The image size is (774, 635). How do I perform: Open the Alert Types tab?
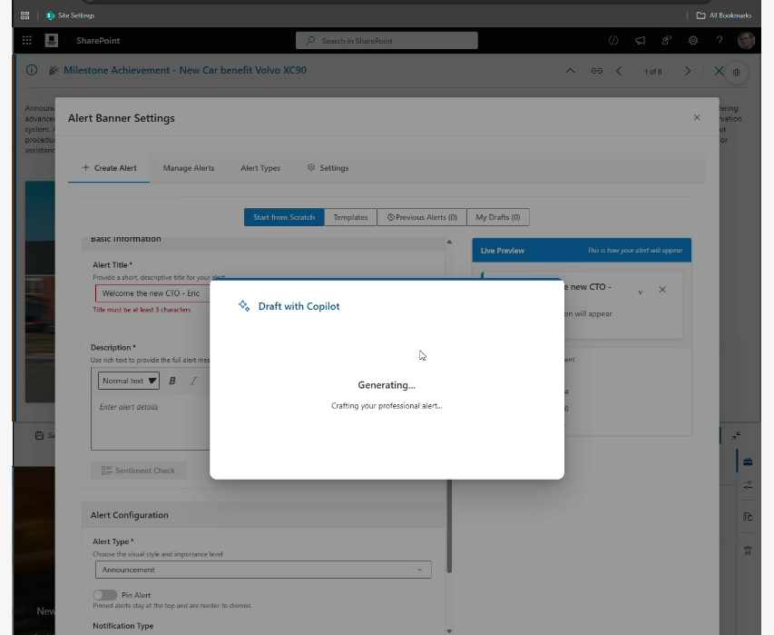tap(260, 168)
